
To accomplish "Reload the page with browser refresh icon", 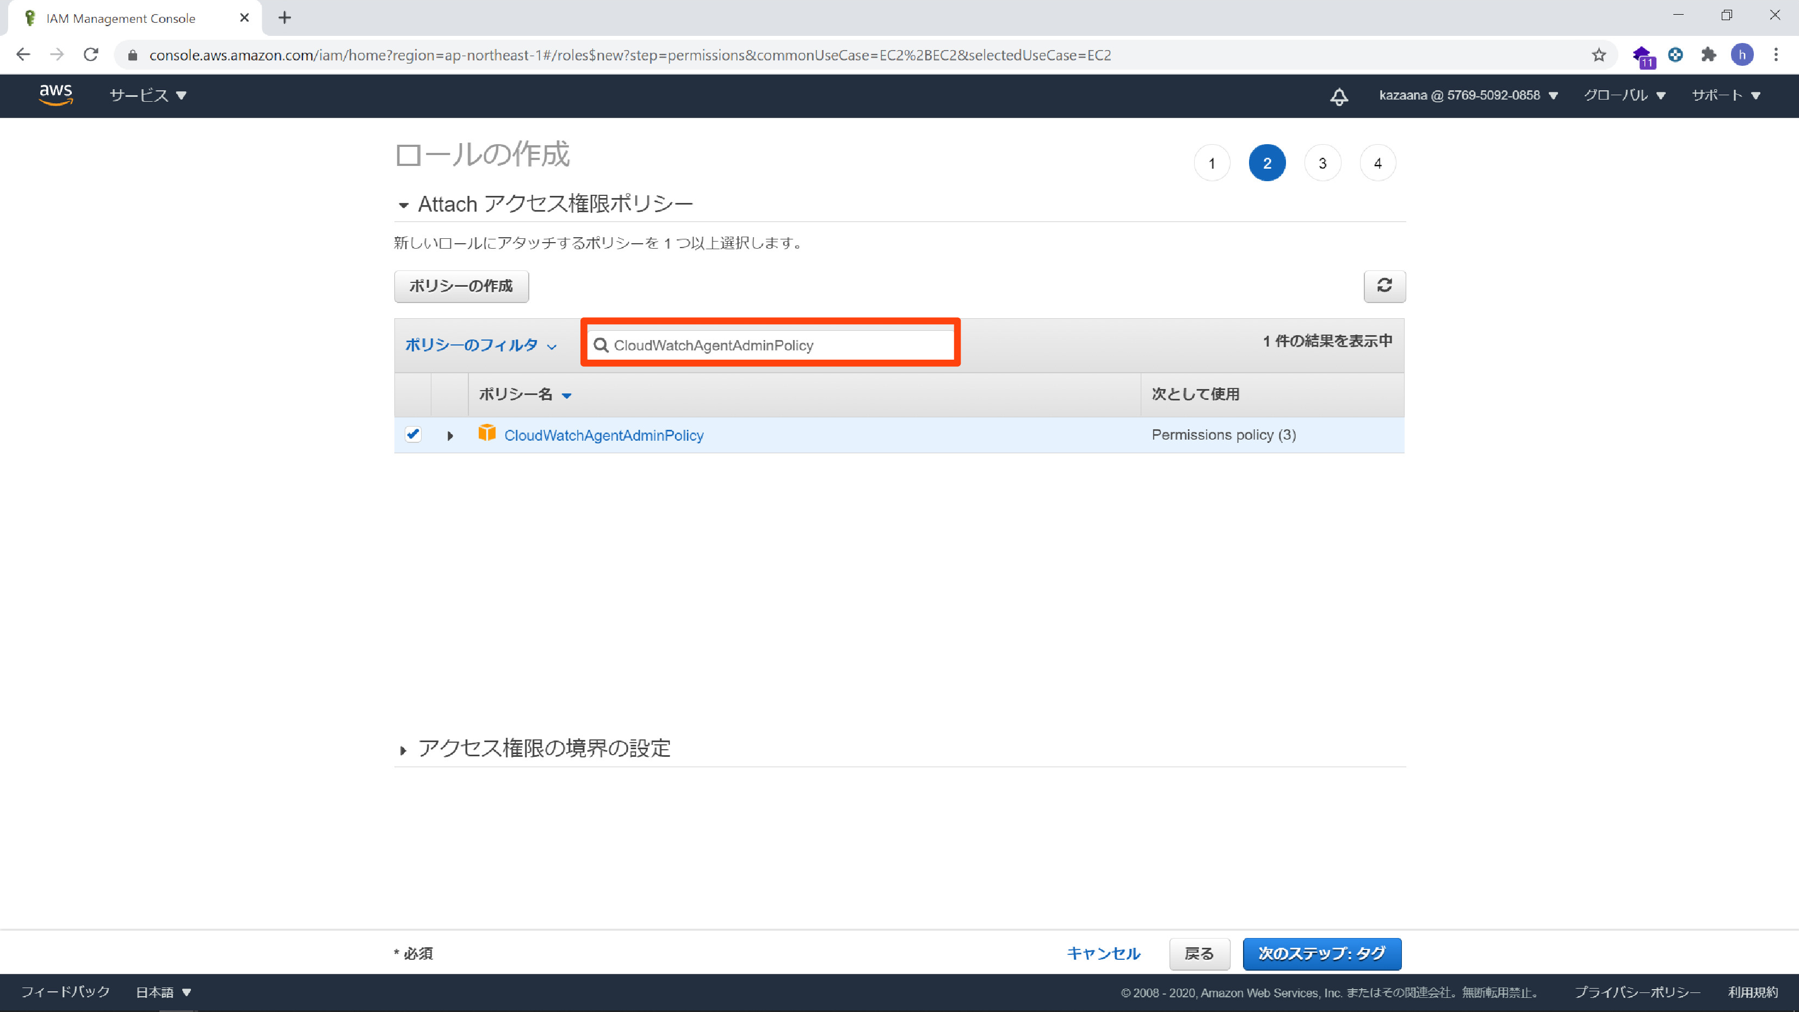I will click(91, 54).
